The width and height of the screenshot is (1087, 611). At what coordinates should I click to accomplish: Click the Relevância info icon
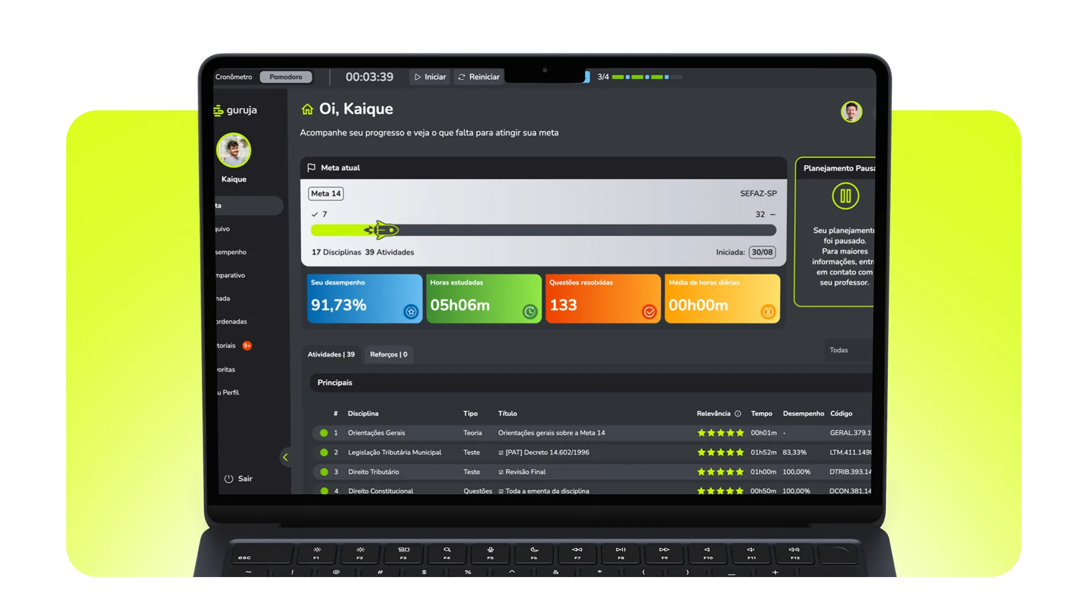pos(738,414)
